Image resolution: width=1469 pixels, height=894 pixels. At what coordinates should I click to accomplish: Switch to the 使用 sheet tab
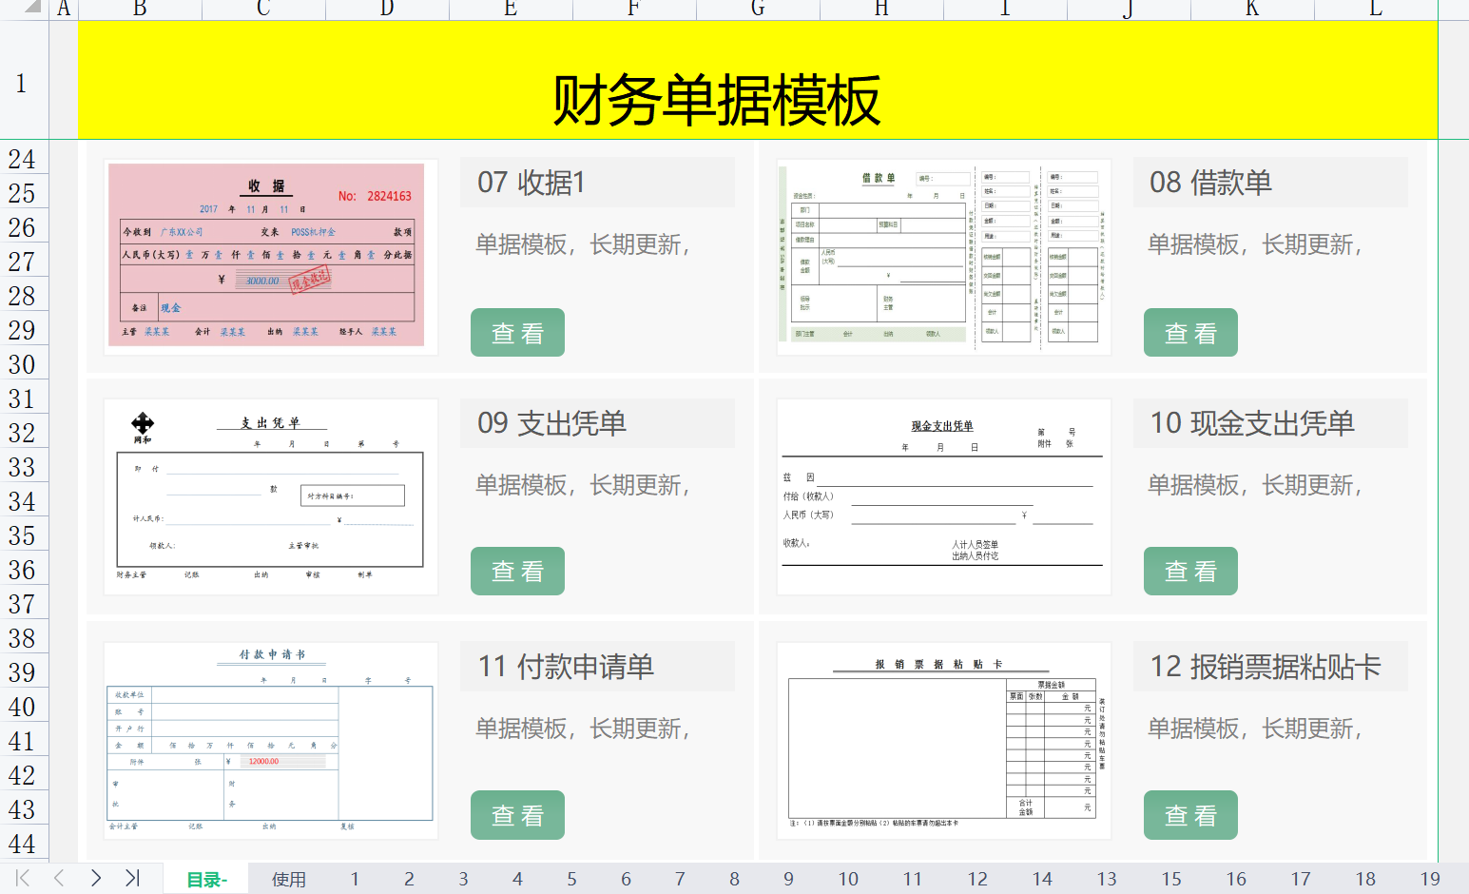[288, 879]
